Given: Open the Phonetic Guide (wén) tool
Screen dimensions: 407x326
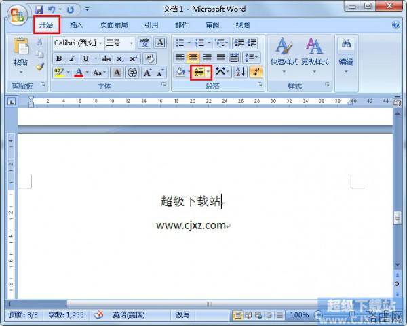Looking at the screenshot, I should (x=144, y=43).
